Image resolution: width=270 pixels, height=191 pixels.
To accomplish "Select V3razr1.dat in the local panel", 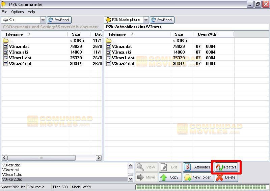I will (20, 58).
